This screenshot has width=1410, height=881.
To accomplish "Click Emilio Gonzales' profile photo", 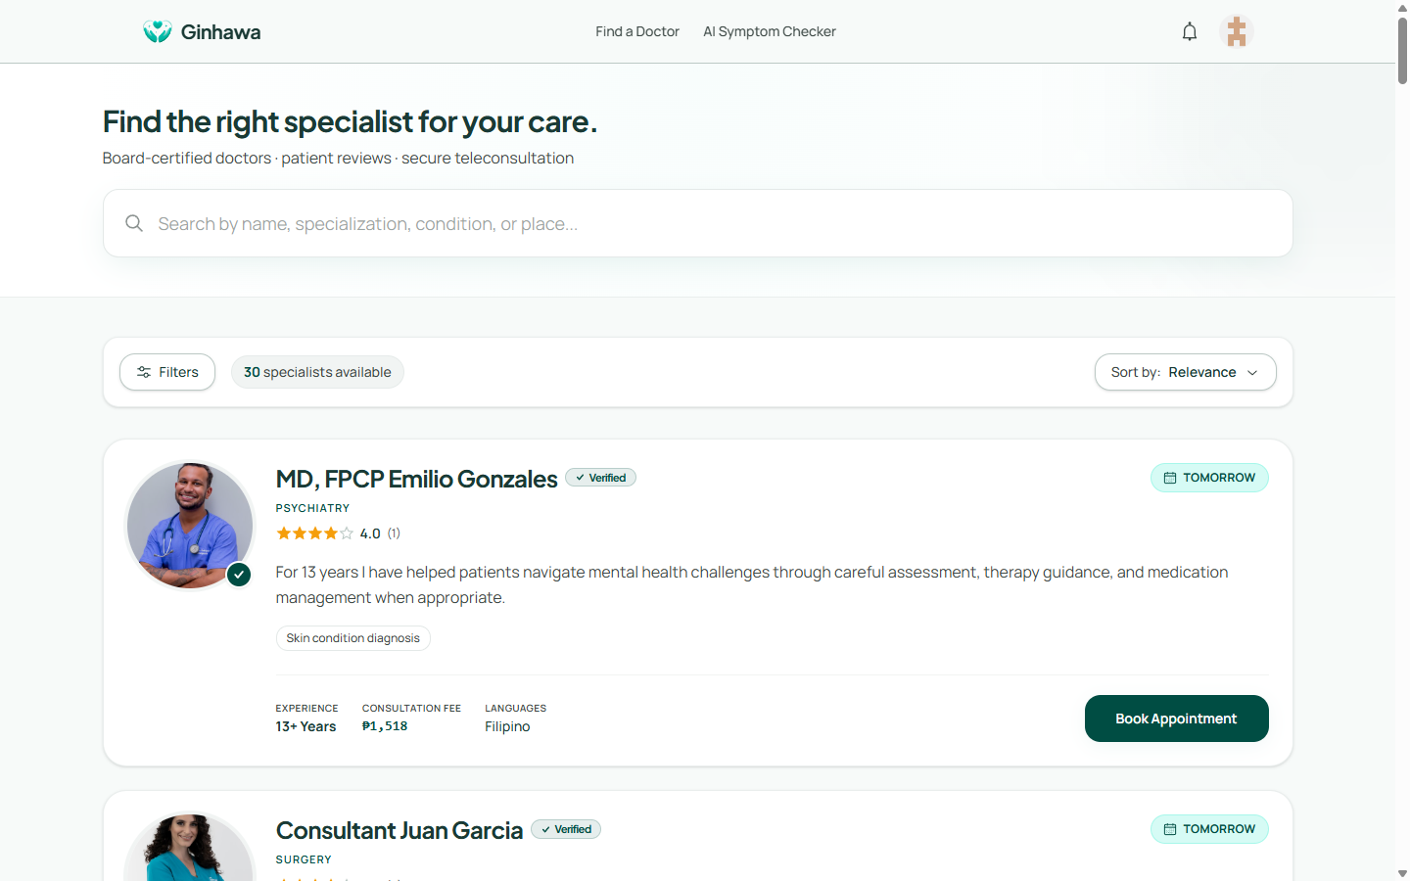I will click(x=189, y=526).
